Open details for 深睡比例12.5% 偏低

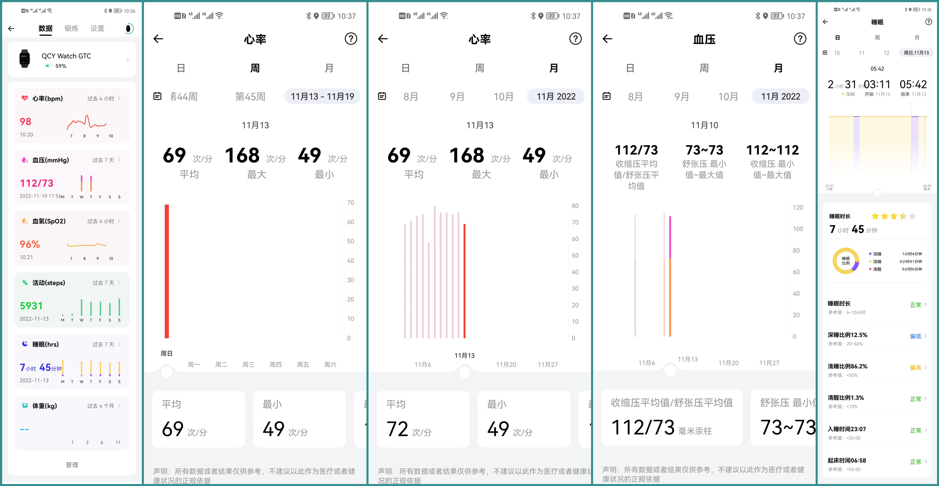pyautogui.click(x=877, y=335)
